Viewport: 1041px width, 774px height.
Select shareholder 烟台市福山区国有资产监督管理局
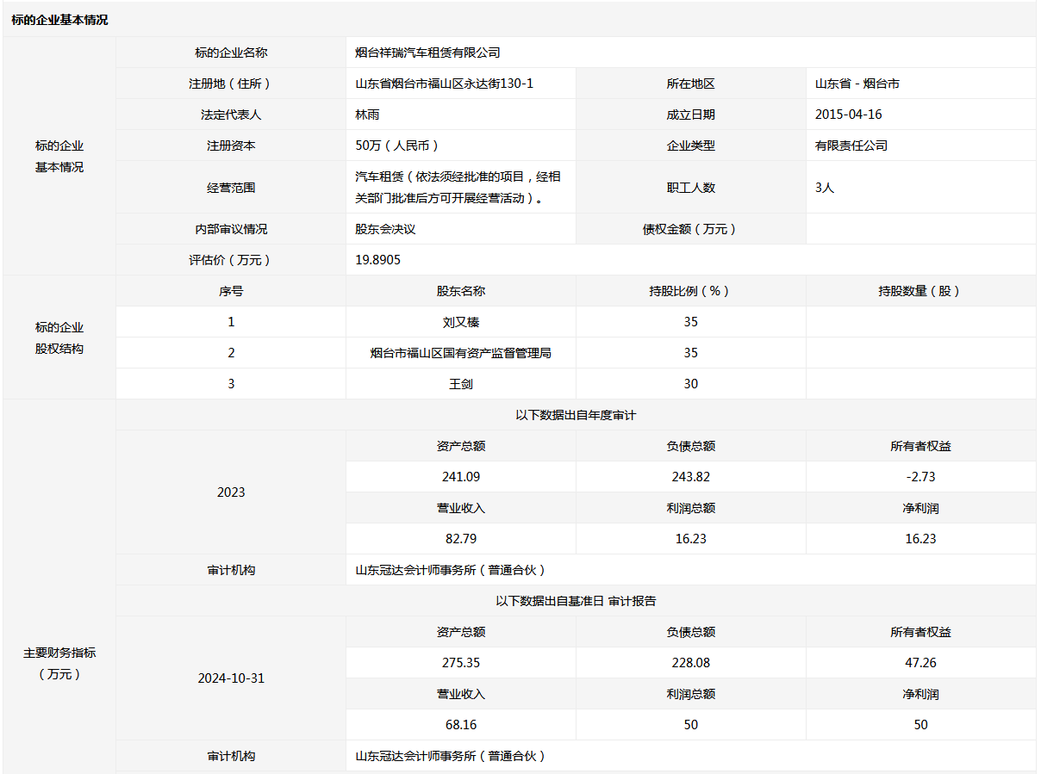coord(461,353)
